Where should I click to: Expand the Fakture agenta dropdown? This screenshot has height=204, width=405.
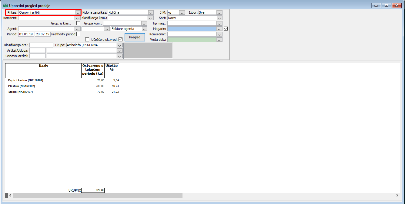pos(144,29)
